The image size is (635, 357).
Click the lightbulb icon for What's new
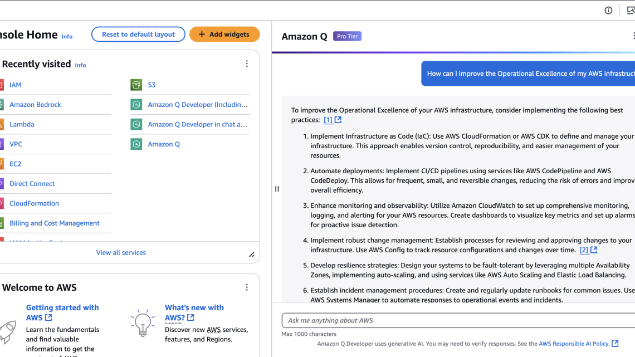coord(143,323)
